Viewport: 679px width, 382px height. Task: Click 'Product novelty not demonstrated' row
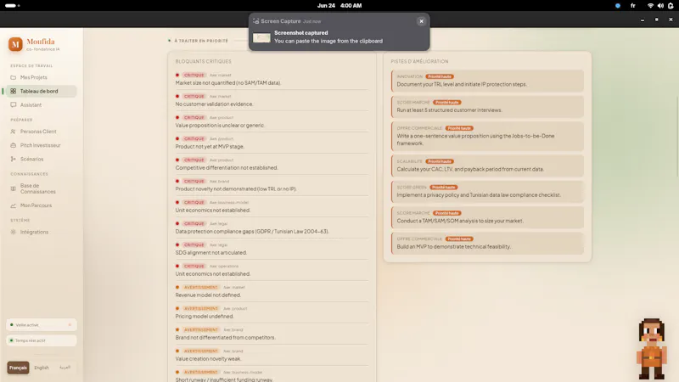tap(272, 185)
